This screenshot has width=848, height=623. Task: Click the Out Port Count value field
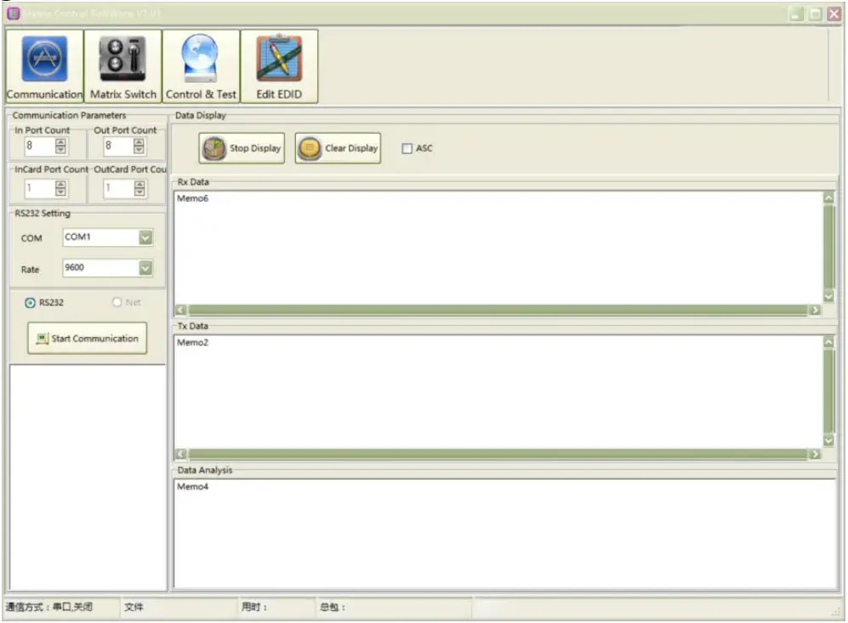coord(119,146)
